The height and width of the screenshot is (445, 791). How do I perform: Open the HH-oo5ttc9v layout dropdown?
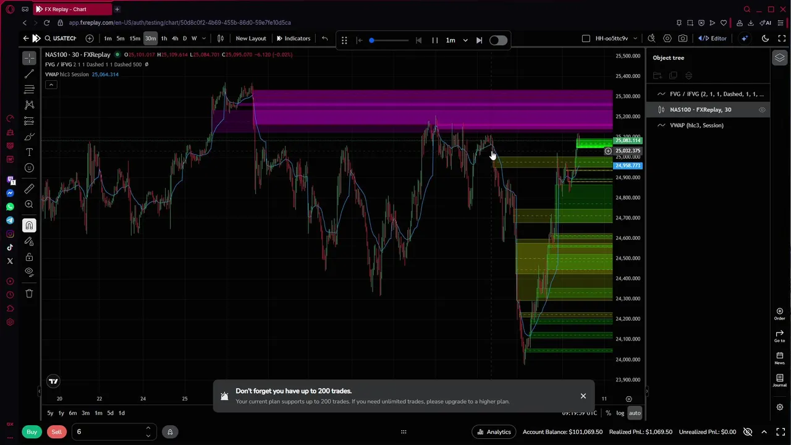(615, 38)
